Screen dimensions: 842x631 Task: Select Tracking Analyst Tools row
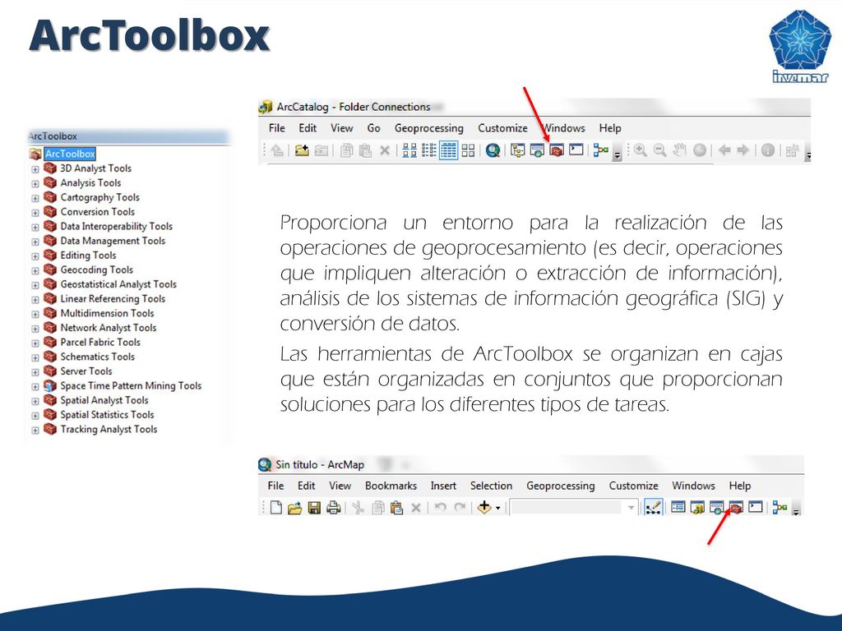109,429
